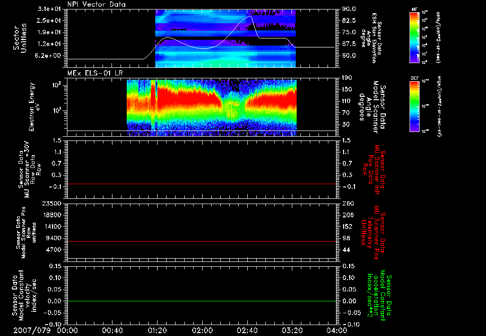Screen dimensions: 486x336
Task: Click the green line in velocity panel
Action: point(202,301)
